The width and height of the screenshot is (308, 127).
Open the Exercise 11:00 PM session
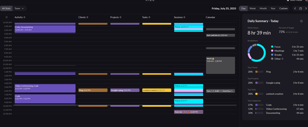[188, 112]
